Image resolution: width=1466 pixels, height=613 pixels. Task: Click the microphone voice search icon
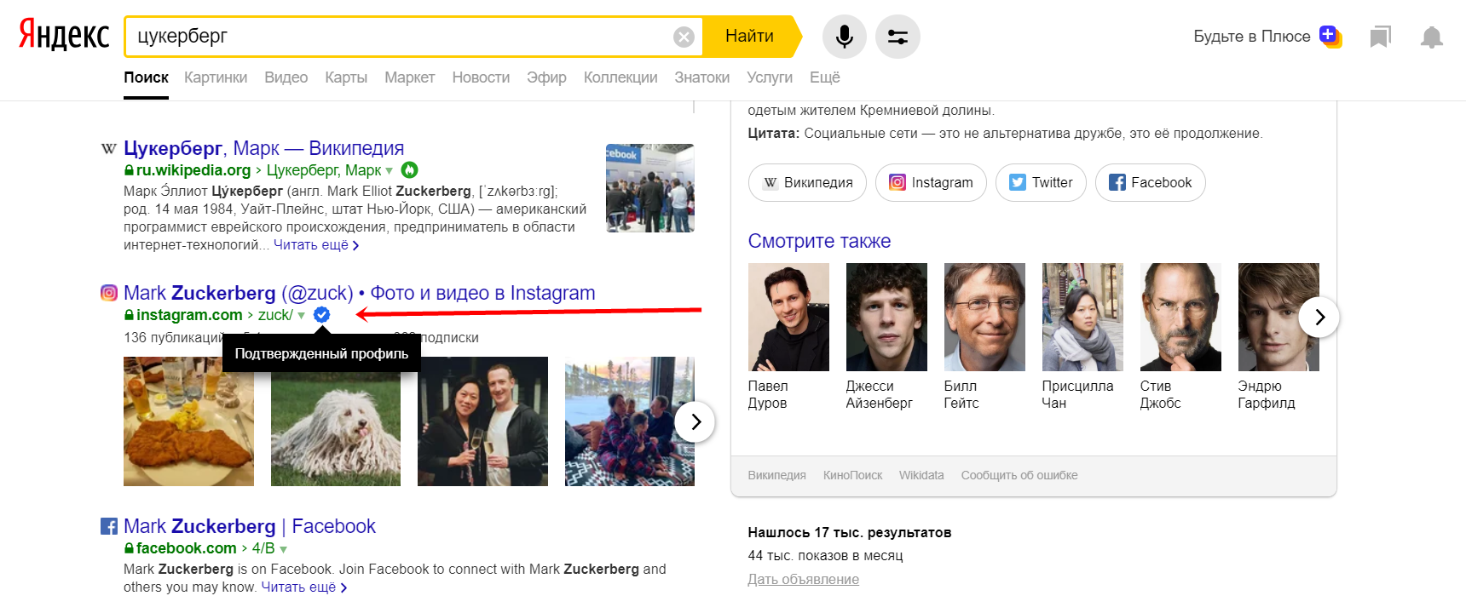tap(844, 37)
